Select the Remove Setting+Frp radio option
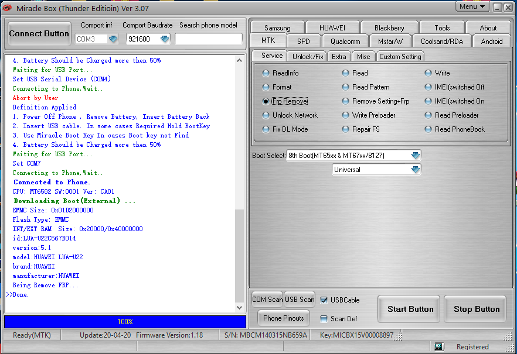This screenshot has width=517, height=354. pyautogui.click(x=345, y=101)
